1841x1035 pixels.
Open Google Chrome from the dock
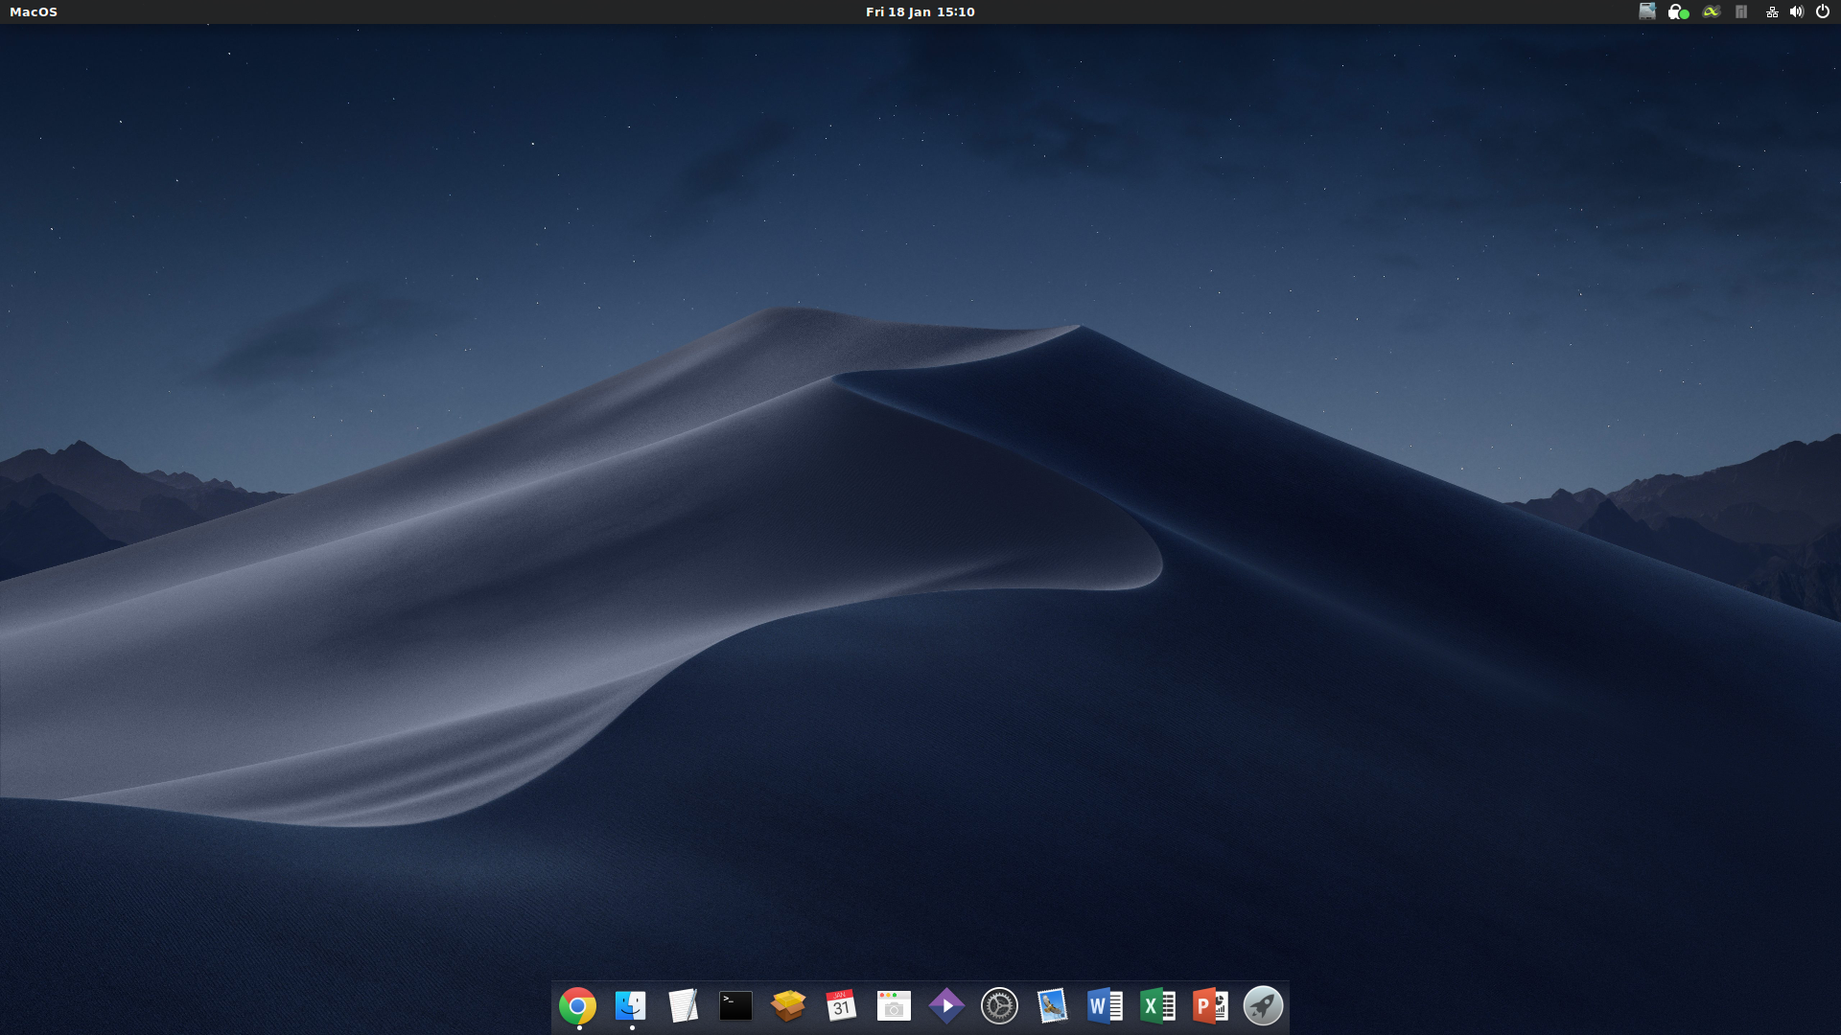(577, 1006)
